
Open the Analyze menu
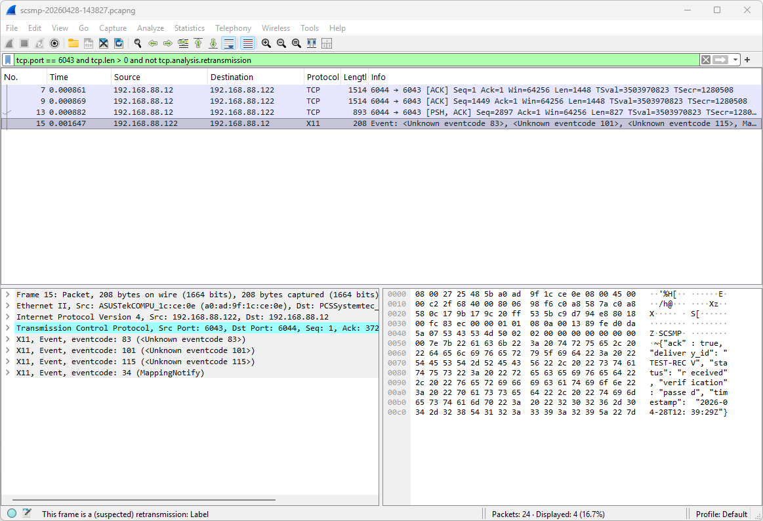(150, 28)
